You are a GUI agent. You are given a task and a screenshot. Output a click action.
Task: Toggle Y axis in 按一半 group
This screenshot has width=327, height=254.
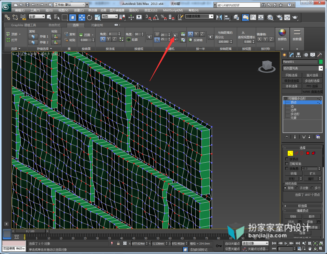pos(196,34)
